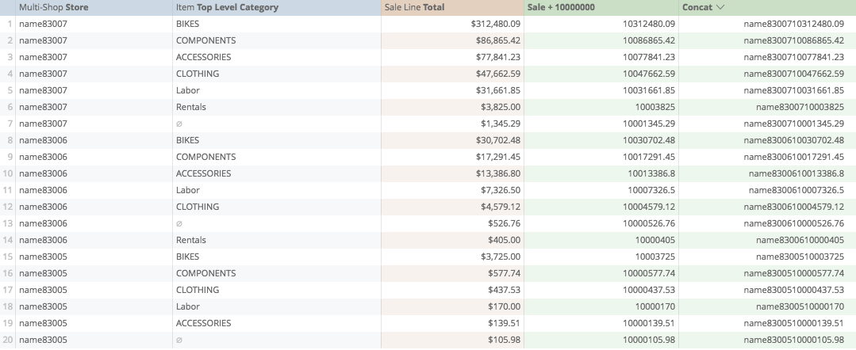Select cell $77,841.23
Viewport: 856px width, 350px height.
point(452,57)
